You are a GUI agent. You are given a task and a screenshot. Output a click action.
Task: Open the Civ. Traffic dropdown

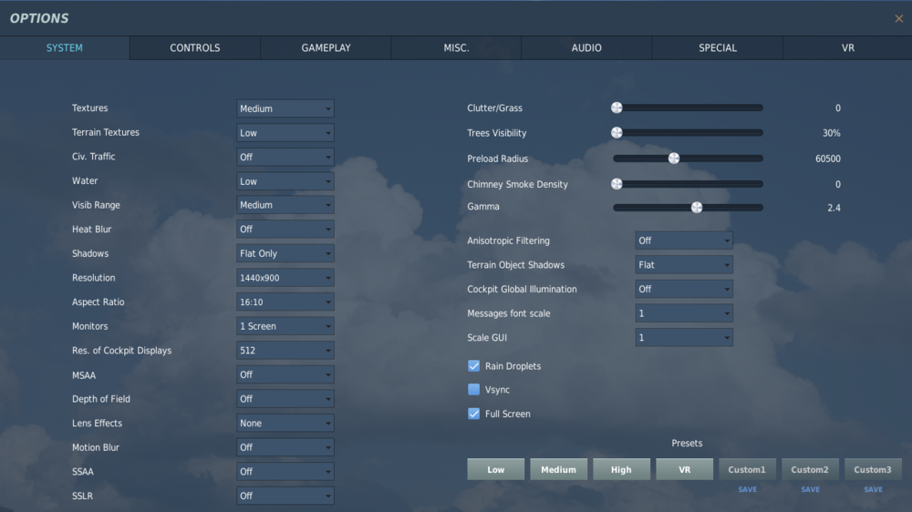tap(285, 157)
